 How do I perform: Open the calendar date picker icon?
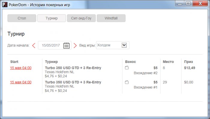click(66, 45)
